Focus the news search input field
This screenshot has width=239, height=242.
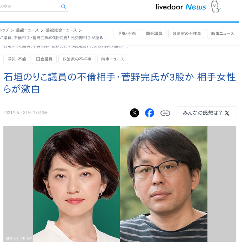29,7
